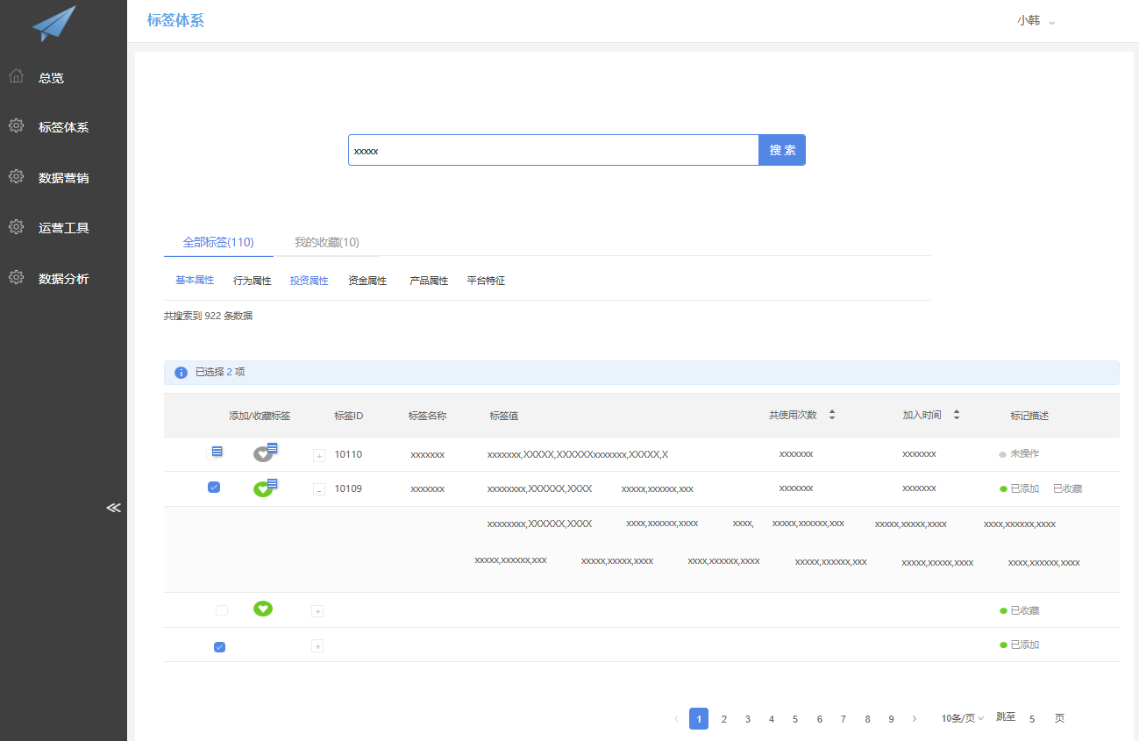Check the checkbox in 已收藏 row
Screen dimensions: 1139x741
[x=221, y=610]
